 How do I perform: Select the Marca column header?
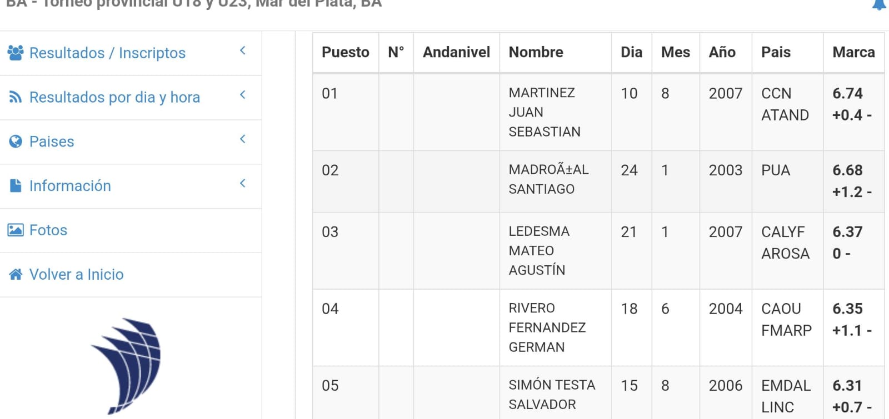click(853, 52)
